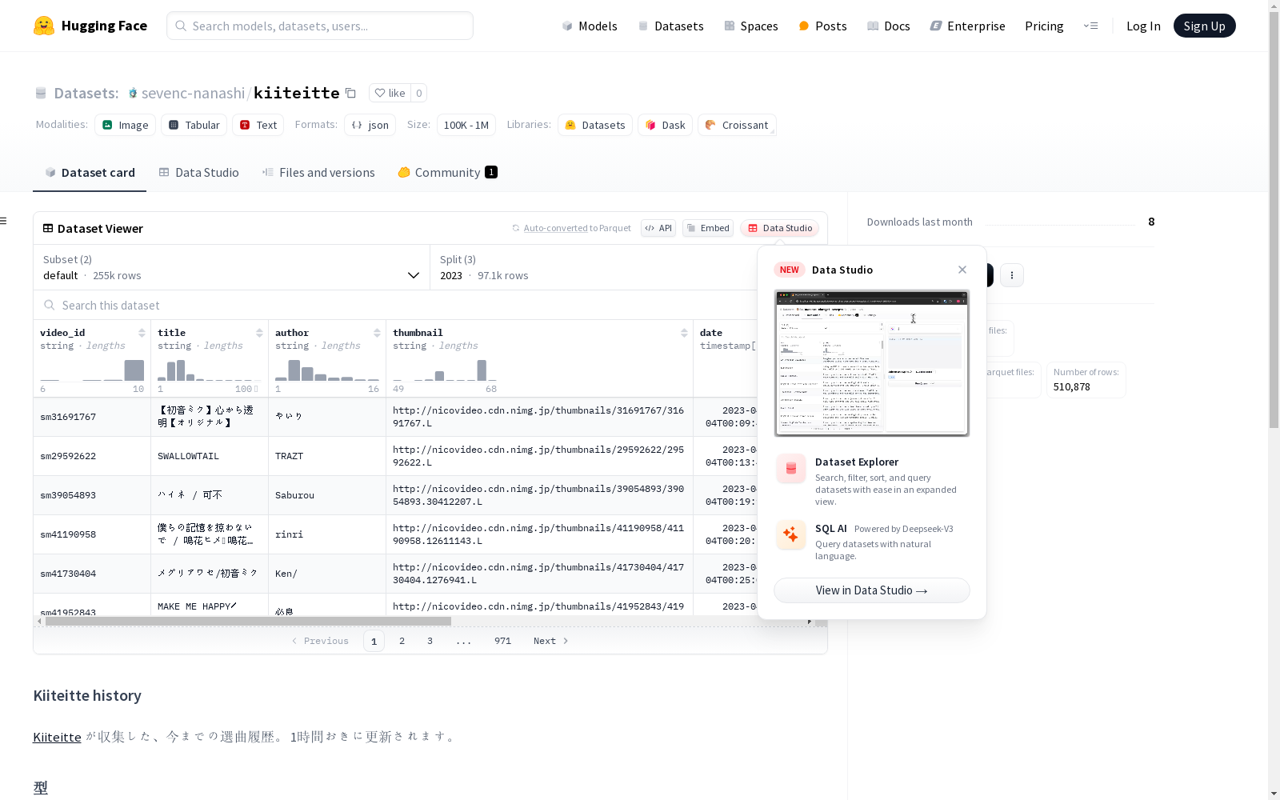The image size is (1280, 800).
Task: Click the sm31691767 video_id cell
Action: (x=92, y=417)
